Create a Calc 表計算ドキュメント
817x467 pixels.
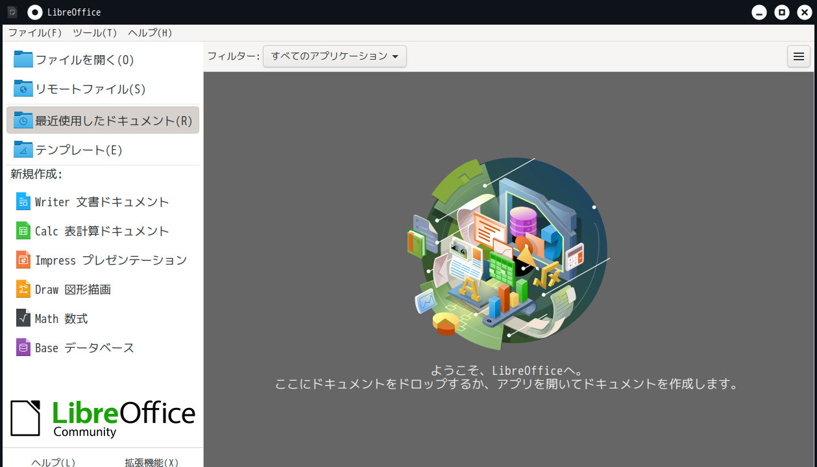tap(103, 231)
